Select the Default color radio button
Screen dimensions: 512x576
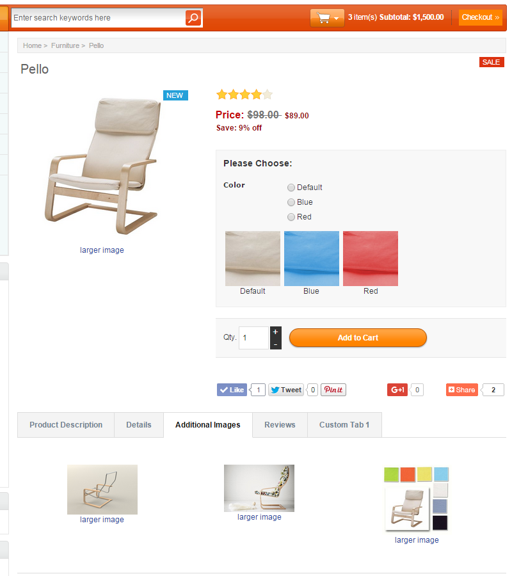[291, 188]
